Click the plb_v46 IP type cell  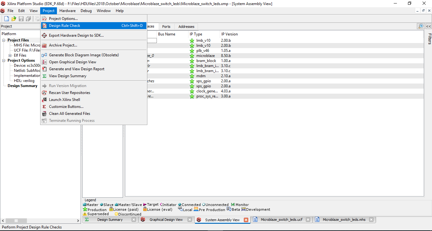[x=203, y=51]
